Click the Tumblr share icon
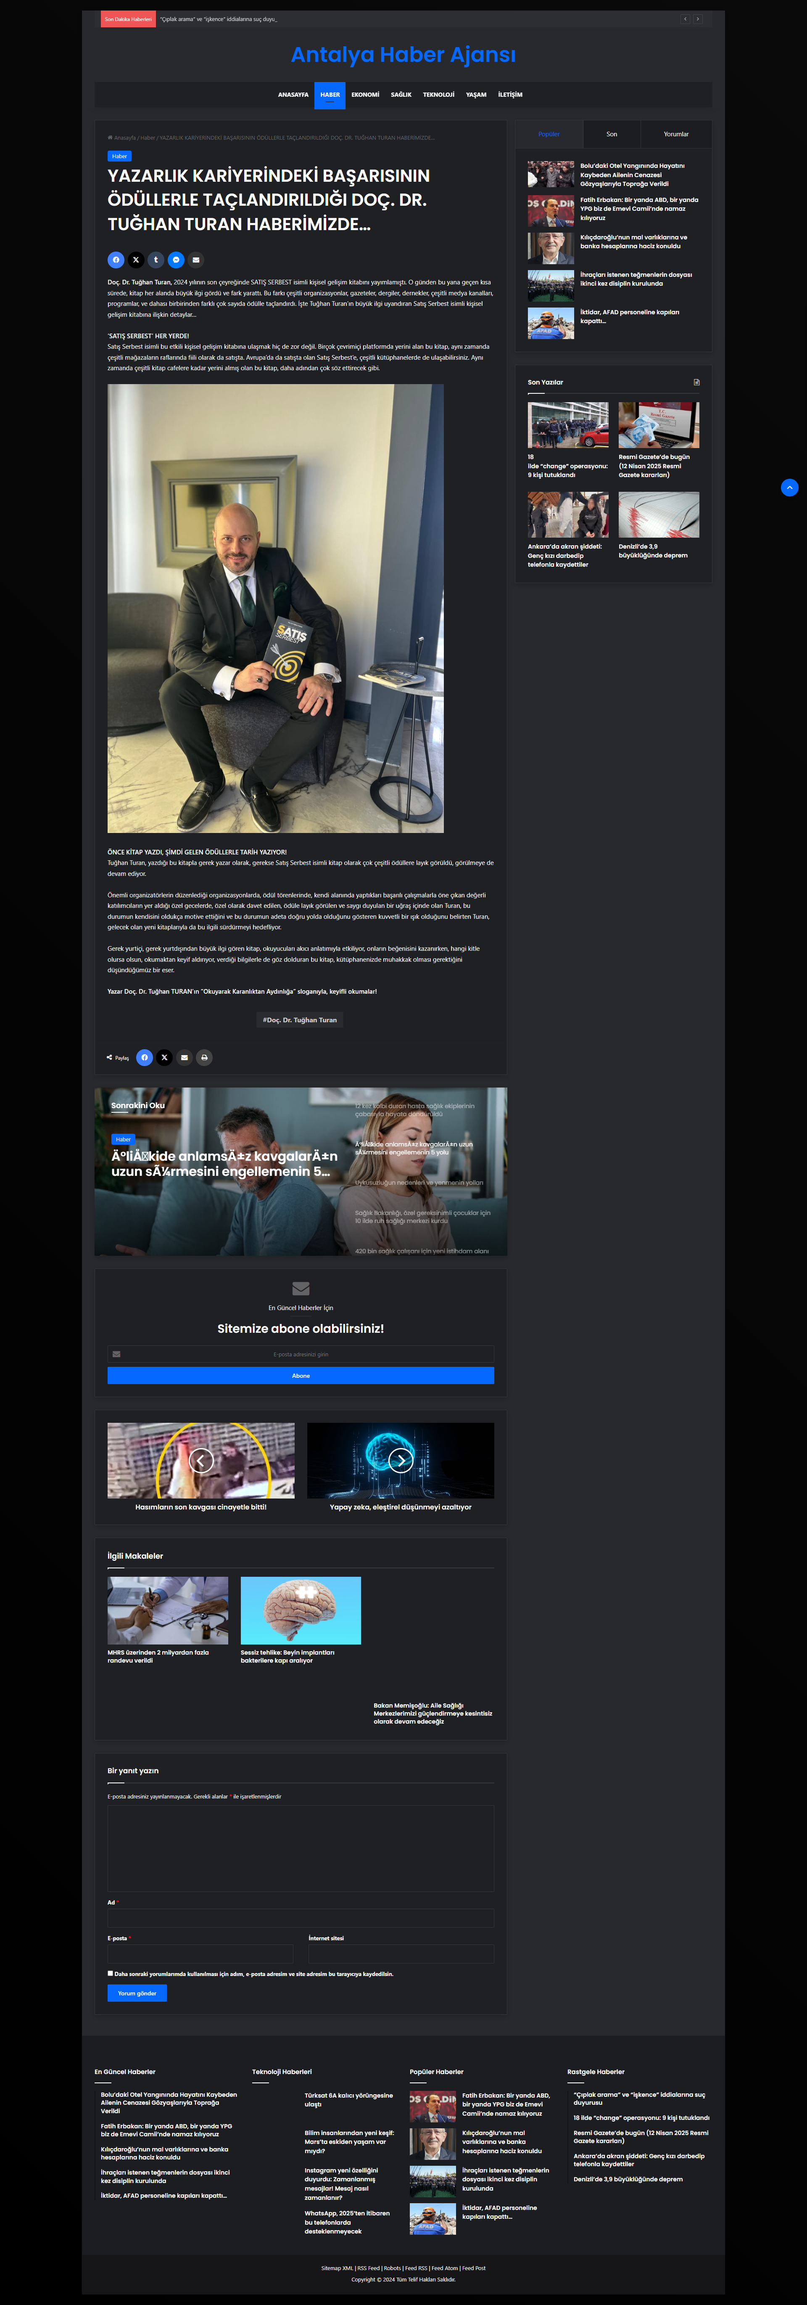The width and height of the screenshot is (807, 2305). [156, 260]
